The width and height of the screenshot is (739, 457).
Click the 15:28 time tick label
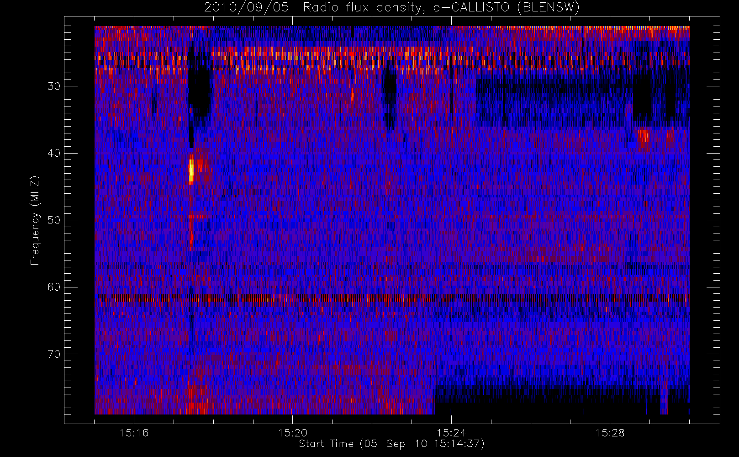click(x=610, y=433)
